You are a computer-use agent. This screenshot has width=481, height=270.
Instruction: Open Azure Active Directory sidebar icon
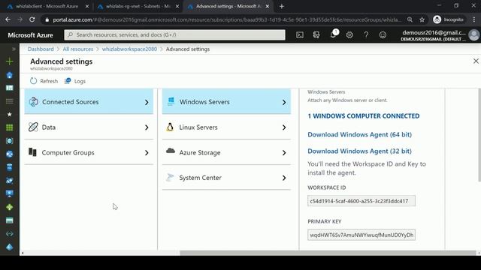click(x=10, y=247)
